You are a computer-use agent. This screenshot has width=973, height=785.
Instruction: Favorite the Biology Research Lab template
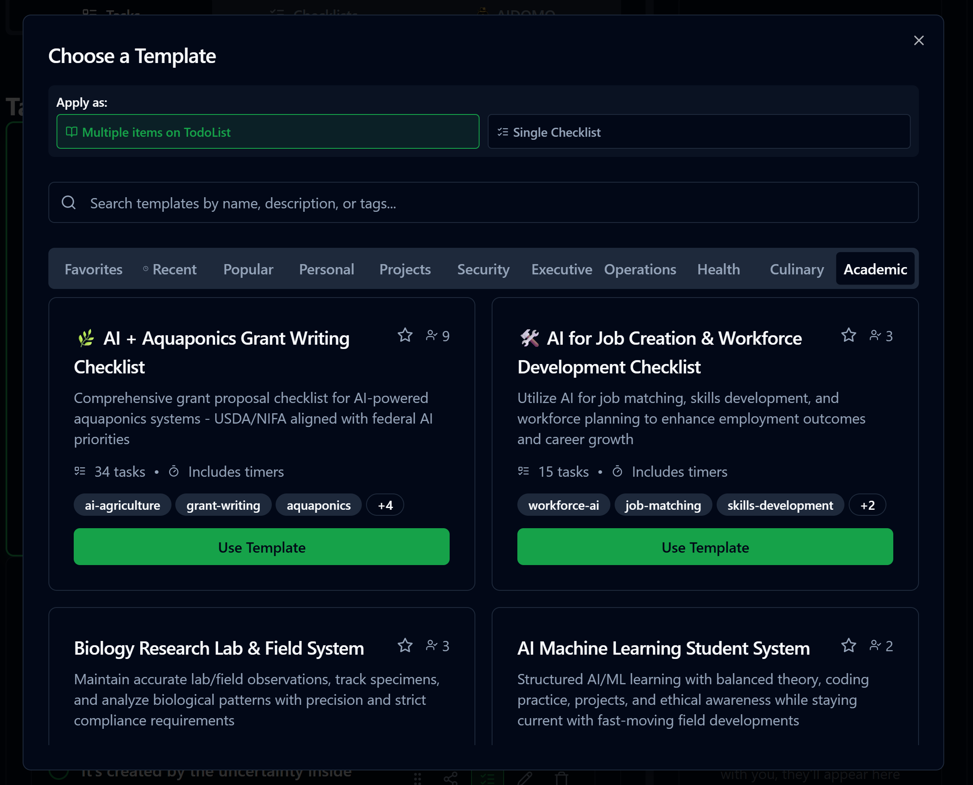pyautogui.click(x=405, y=645)
